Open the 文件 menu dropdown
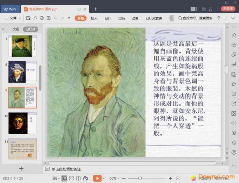Viewport: 239px width, 183px height. click(13, 18)
